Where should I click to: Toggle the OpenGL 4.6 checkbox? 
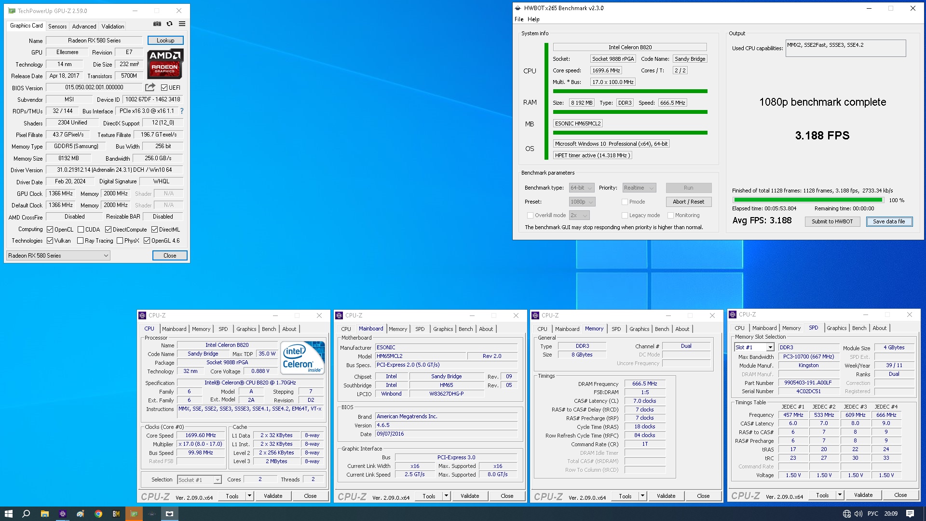tap(147, 241)
